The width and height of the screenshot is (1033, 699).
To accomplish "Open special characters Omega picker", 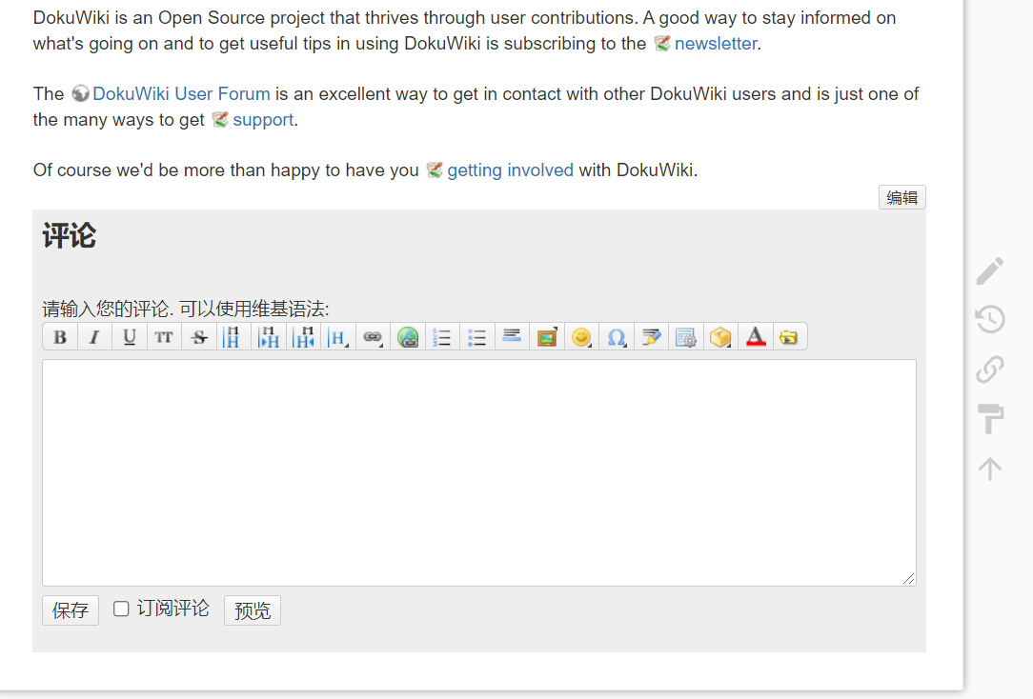I will click(617, 337).
